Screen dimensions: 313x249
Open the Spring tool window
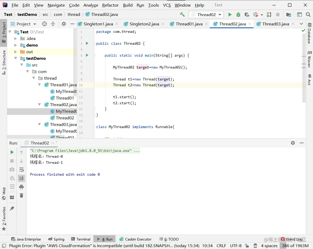(56, 239)
